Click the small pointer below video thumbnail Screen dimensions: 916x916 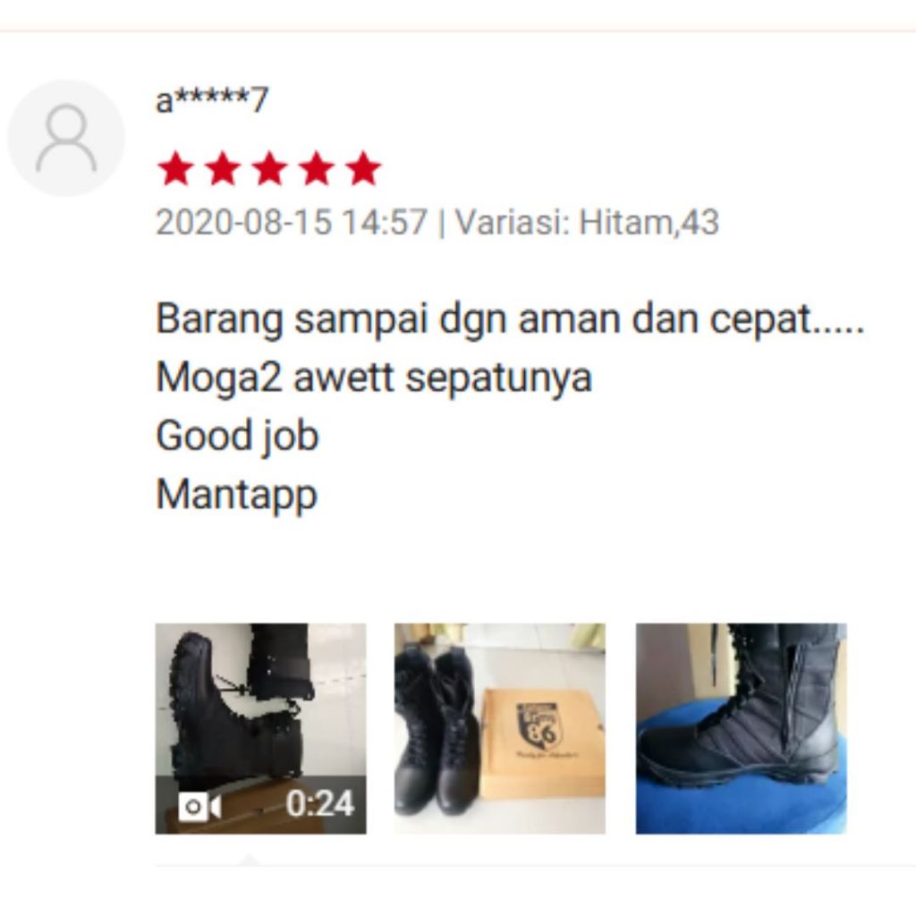pyautogui.click(x=249, y=860)
